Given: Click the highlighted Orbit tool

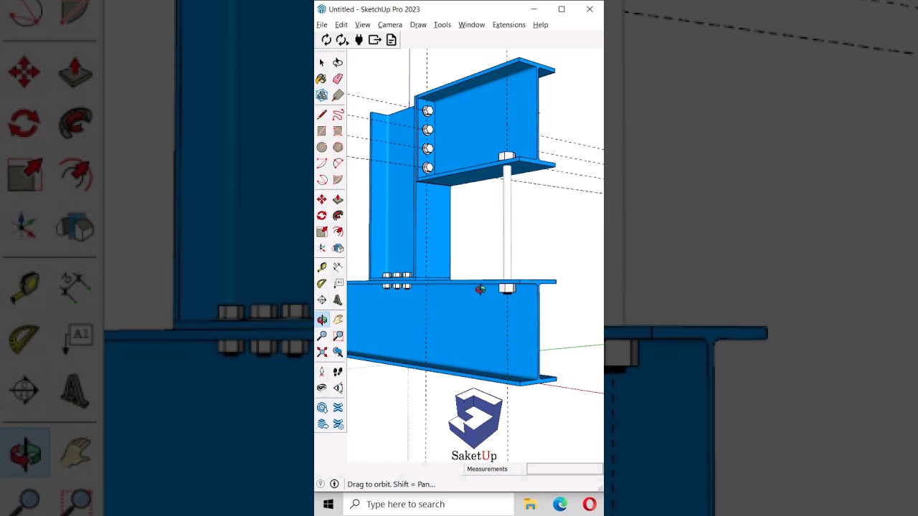Looking at the screenshot, I should [322, 320].
